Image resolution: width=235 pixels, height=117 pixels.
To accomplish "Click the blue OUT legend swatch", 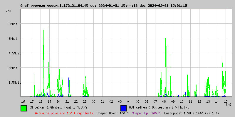I will 123,108.
